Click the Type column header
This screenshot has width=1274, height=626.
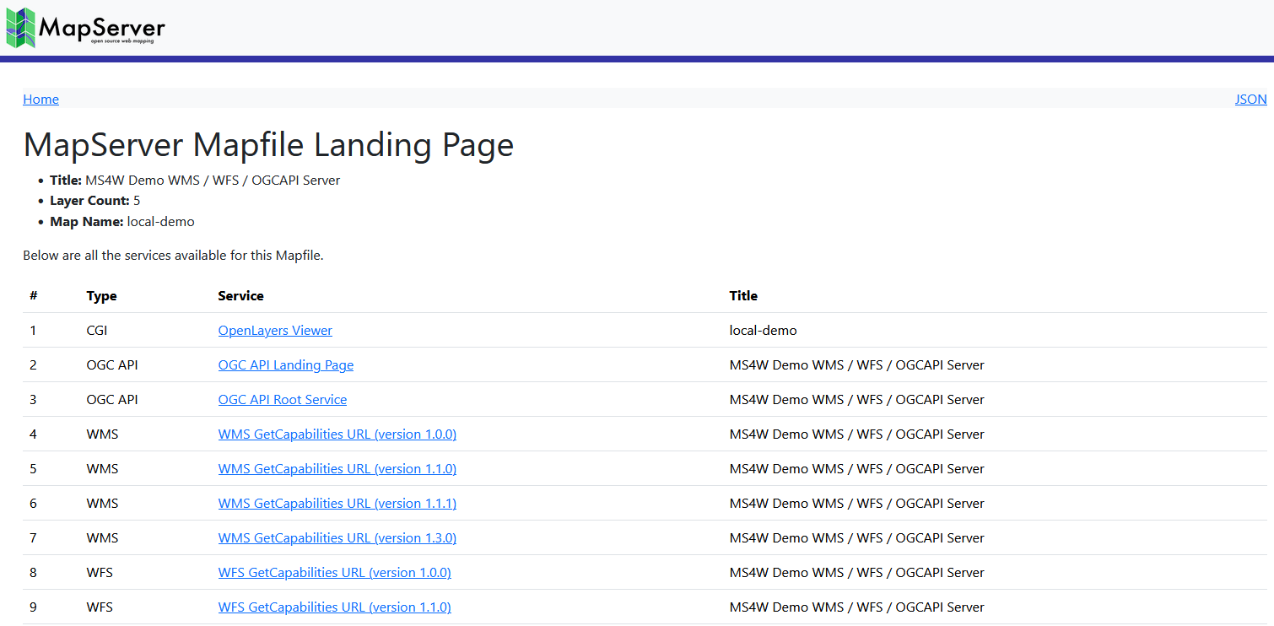[101, 295]
